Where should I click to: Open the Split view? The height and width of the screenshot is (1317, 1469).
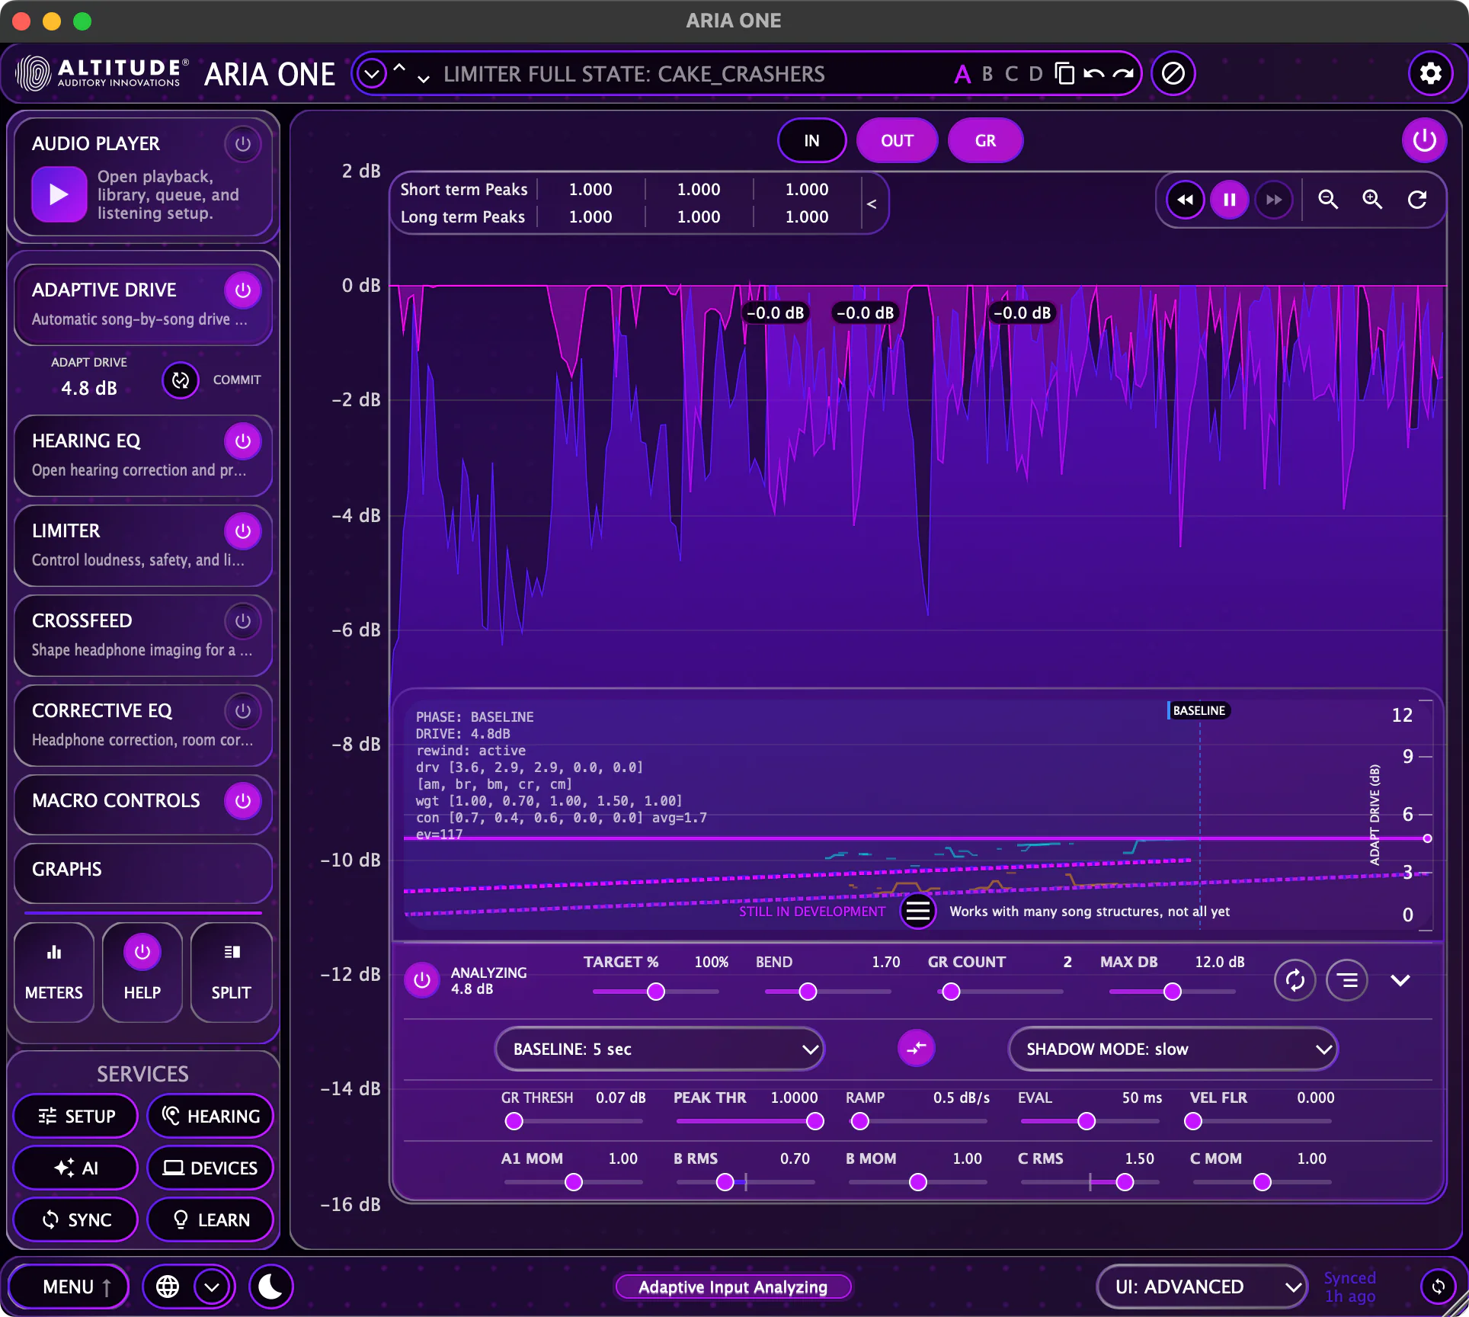[x=232, y=973]
